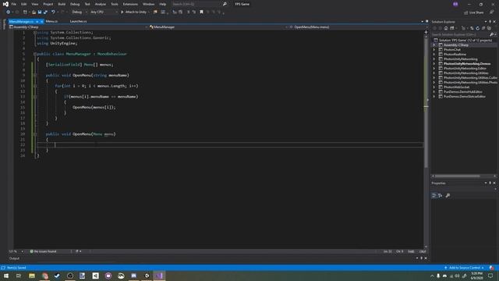499x281 pixels.
Task: Click Add to Source Control
Action: (x=464, y=268)
